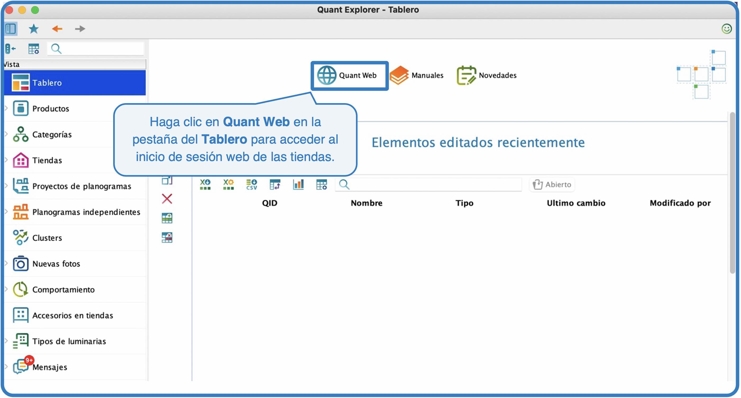Go back with the orange arrow

click(57, 29)
